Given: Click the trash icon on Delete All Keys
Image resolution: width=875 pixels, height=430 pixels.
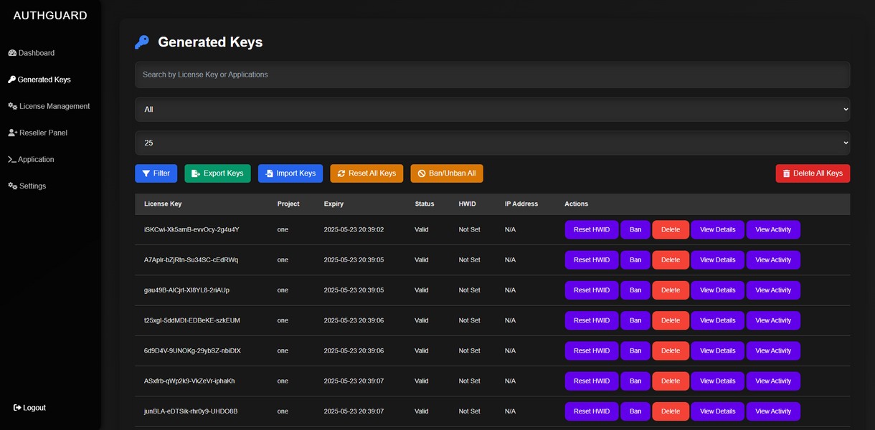Looking at the screenshot, I should click(787, 173).
